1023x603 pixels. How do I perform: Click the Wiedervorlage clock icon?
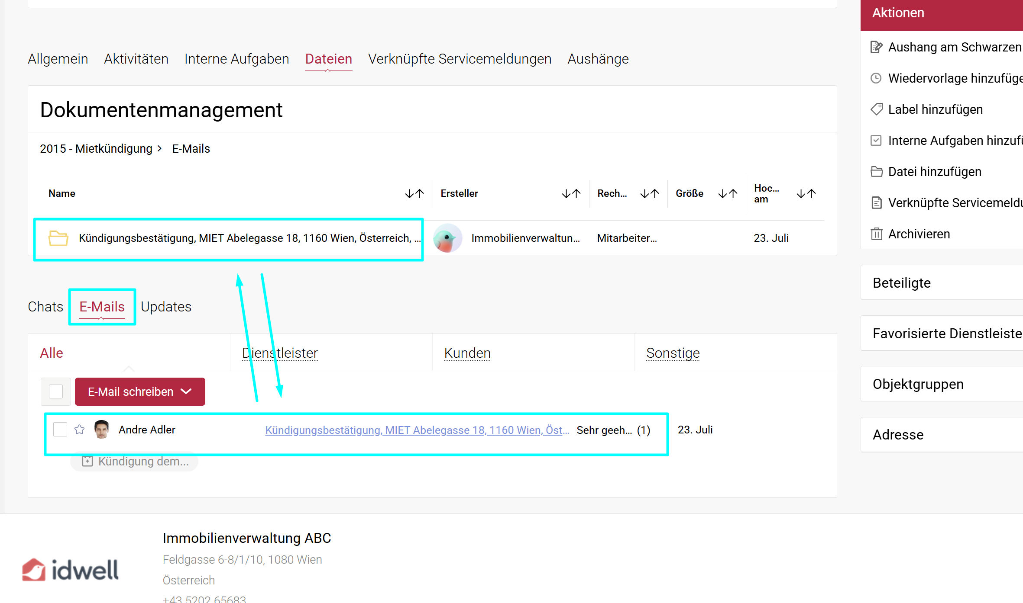(x=876, y=78)
